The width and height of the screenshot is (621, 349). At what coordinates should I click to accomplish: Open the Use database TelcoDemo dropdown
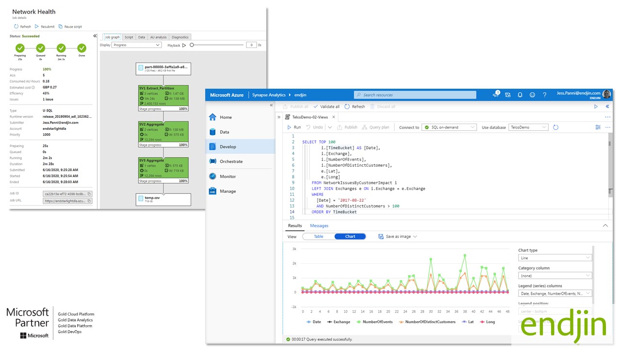pos(528,127)
